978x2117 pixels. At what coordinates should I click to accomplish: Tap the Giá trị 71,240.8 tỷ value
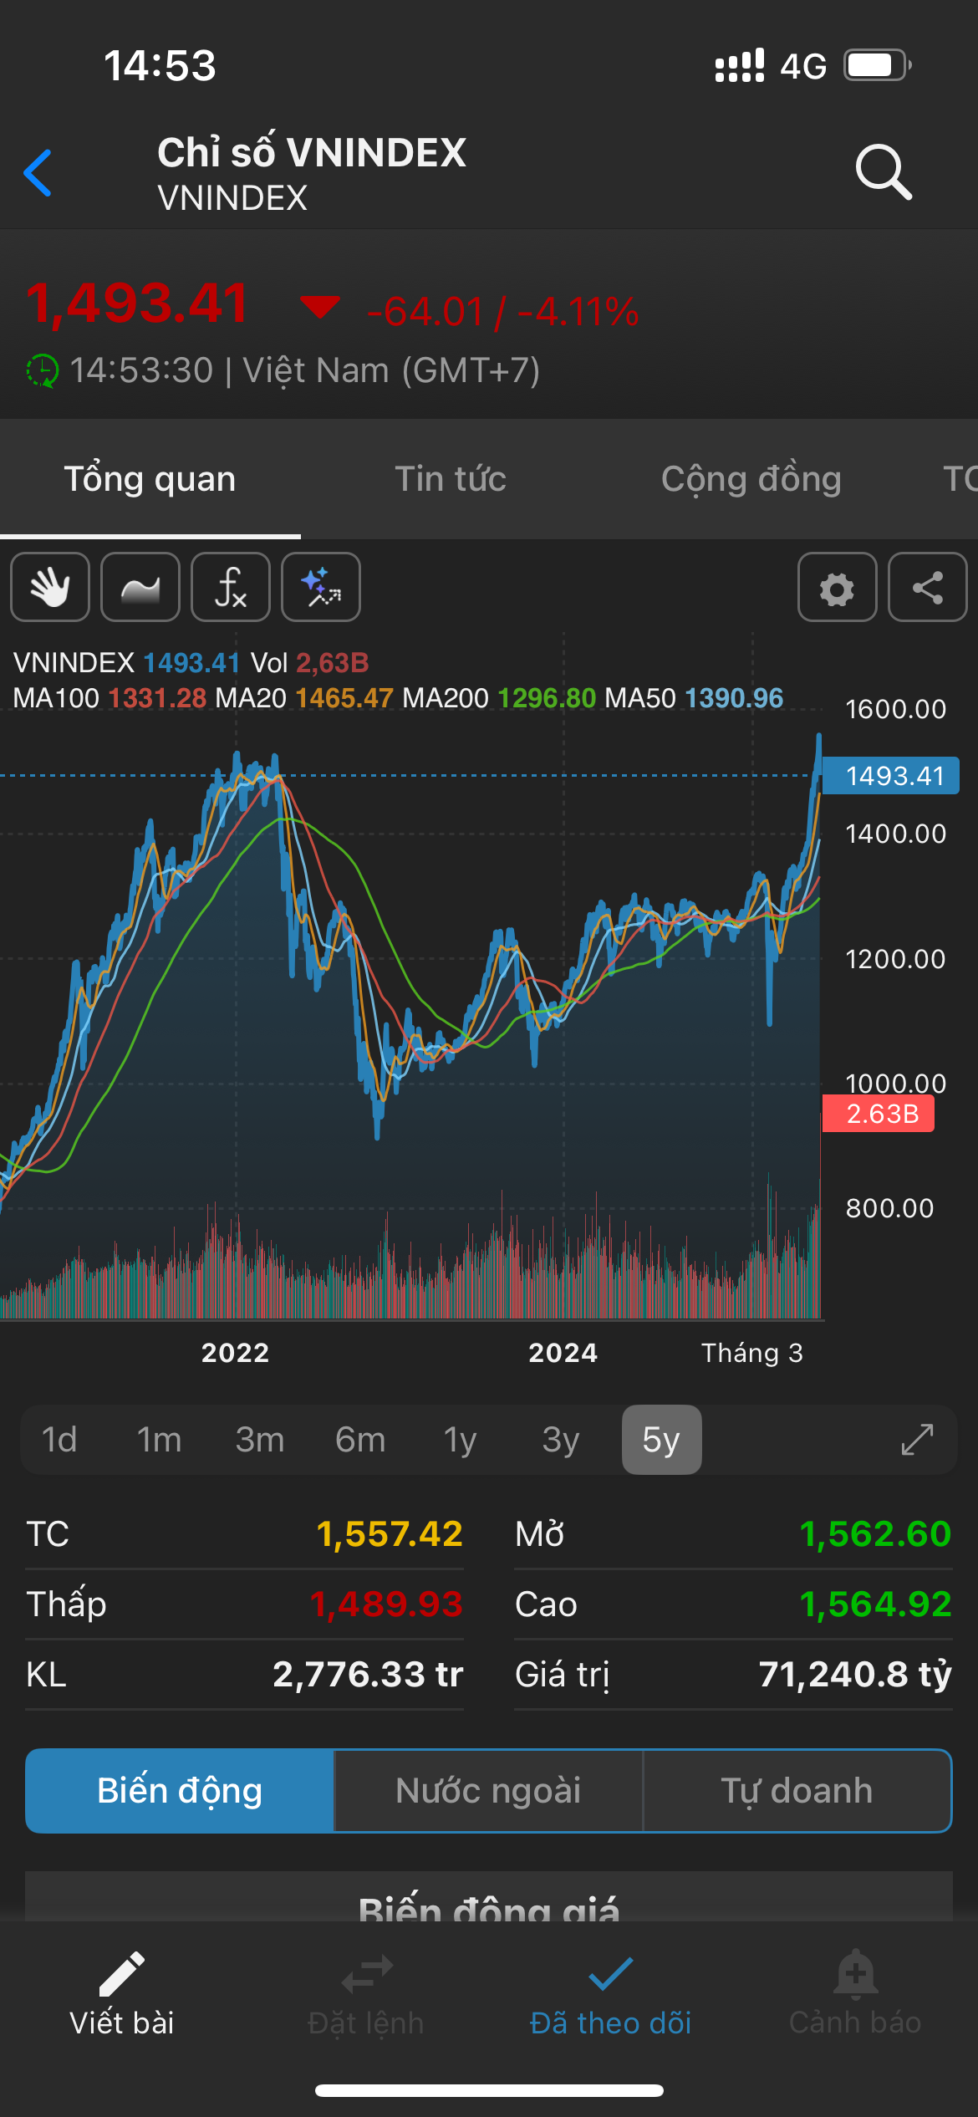click(855, 1675)
